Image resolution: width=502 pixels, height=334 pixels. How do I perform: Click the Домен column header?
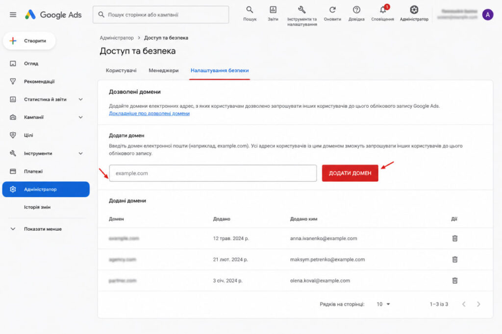[x=116, y=219]
